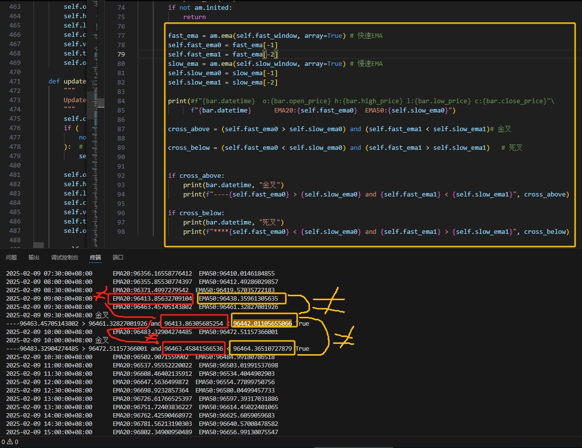Click terminal value '96413.86305685254'
This screenshot has width=582, height=448.
(x=194, y=324)
